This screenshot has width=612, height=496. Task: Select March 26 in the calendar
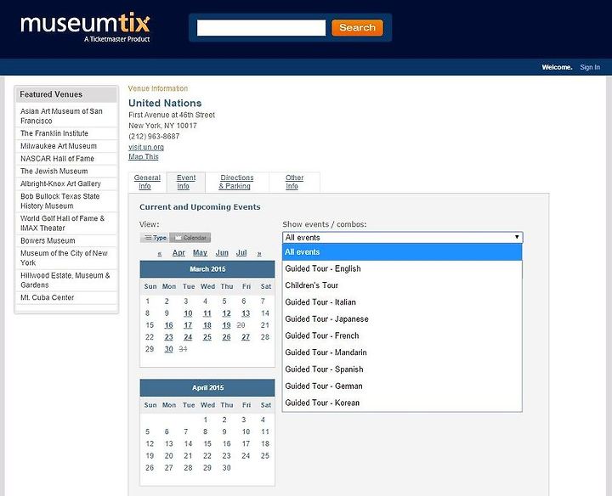click(x=226, y=337)
